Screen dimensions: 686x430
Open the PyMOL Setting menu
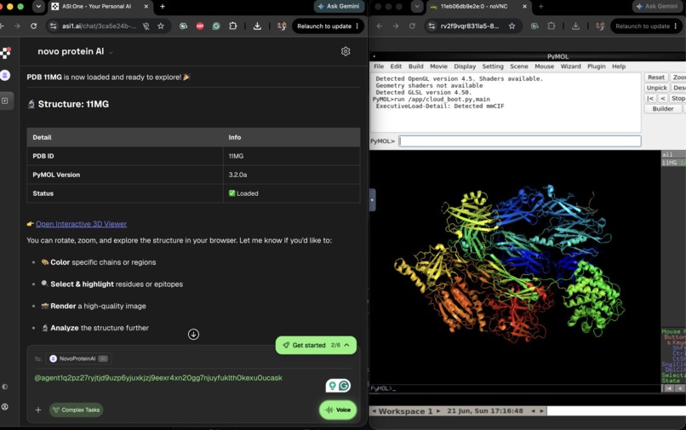(493, 66)
